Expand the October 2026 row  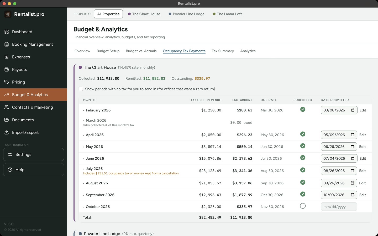coord(84,207)
